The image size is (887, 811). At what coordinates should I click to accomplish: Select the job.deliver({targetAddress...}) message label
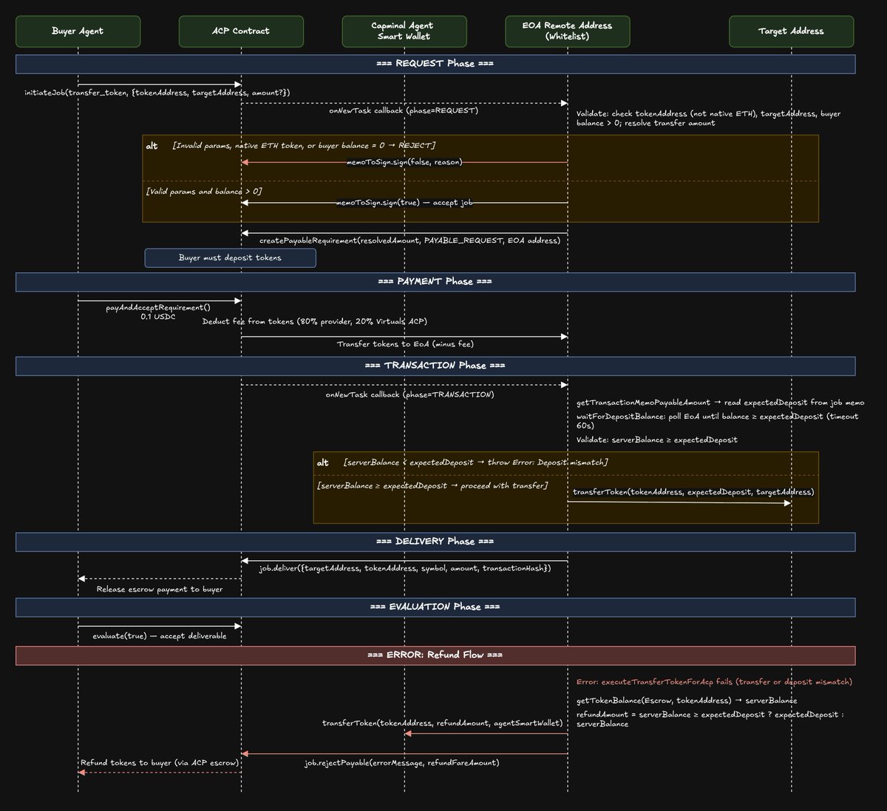click(x=405, y=569)
